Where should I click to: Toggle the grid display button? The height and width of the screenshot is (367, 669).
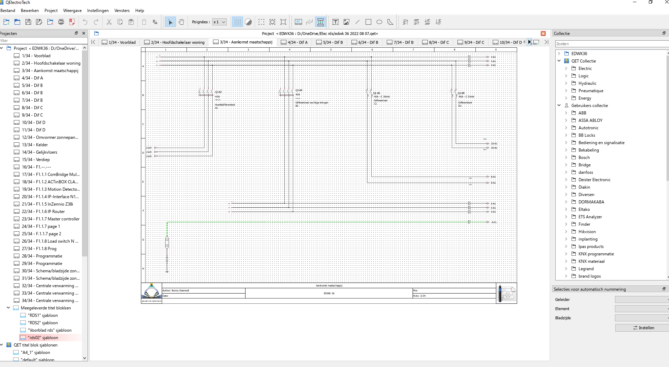click(x=237, y=22)
